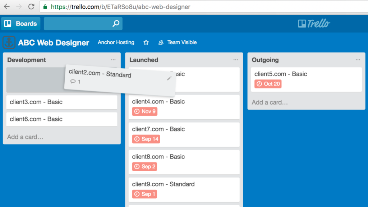Click the Nov 9 due date badge
368x207 pixels.
pyautogui.click(x=144, y=111)
